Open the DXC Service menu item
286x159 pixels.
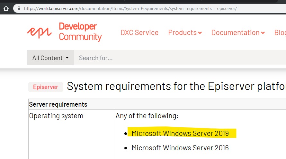pyautogui.click(x=139, y=32)
